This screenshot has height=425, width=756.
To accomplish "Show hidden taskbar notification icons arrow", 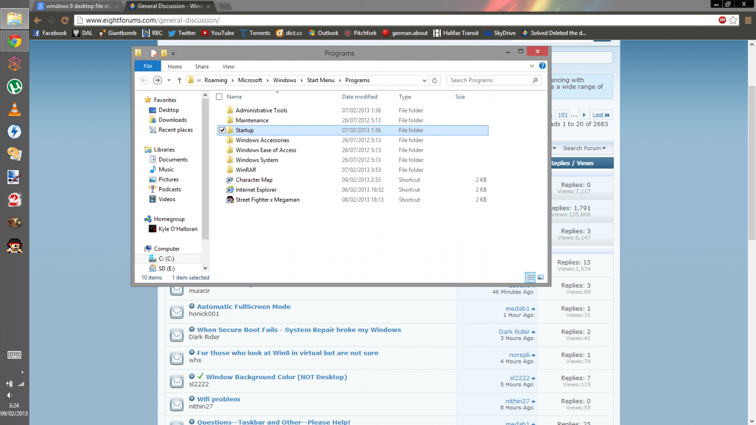I will (x=22, y=372).
